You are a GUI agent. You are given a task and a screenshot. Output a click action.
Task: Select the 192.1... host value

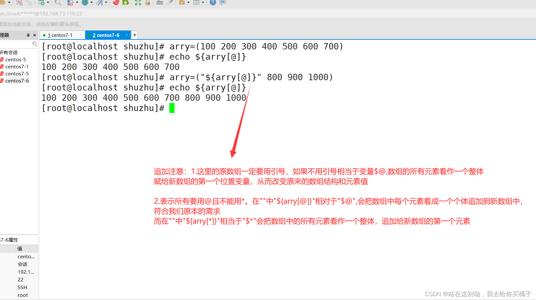(x=26, y=272)
